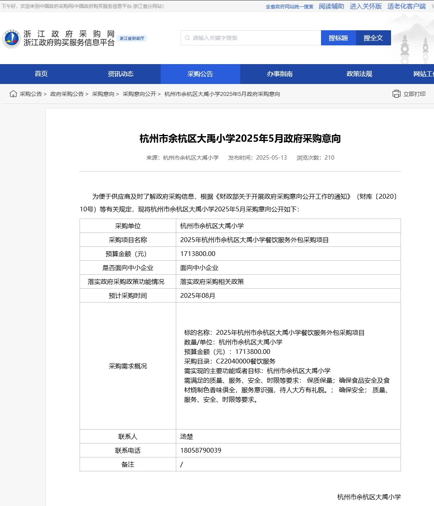The width and height of the screenshot is (434, 506).
Task: Click the view count 浏览次数：210
Action: [x=315, y=158]
